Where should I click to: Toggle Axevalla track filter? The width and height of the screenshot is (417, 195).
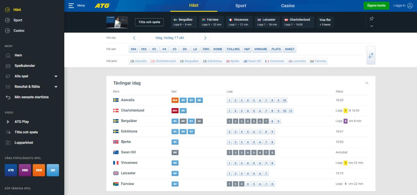click(138, 61)
